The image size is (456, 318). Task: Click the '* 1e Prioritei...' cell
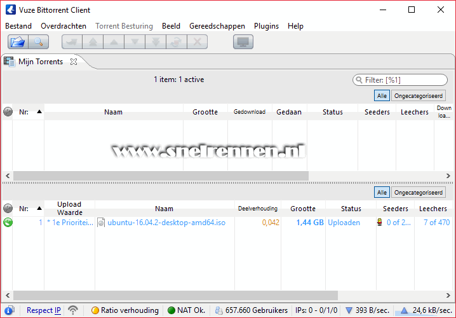tap(70, 223)
